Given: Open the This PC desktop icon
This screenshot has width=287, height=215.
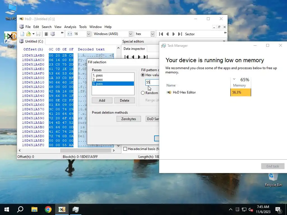Looking at the screenshot, I should tap(11, 12).
